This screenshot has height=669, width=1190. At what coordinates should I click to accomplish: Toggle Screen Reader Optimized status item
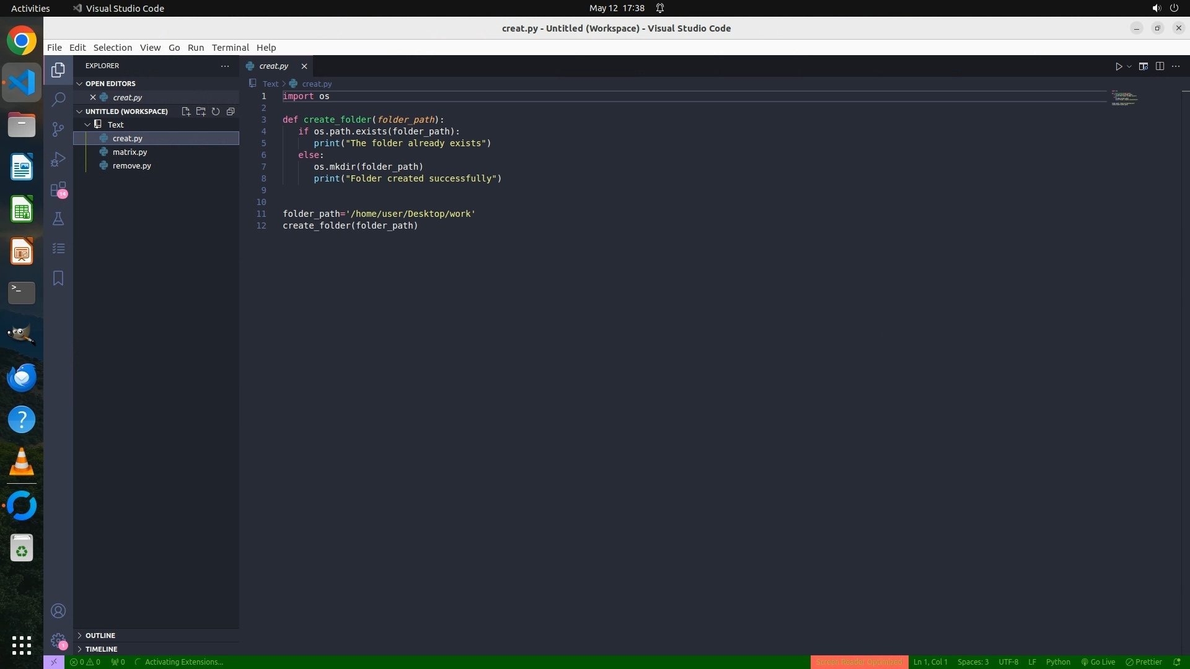tap(859, 662)
